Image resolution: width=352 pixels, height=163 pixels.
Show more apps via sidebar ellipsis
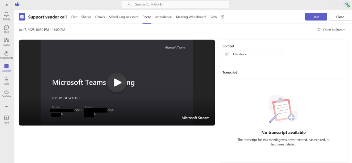coord(6,107)
